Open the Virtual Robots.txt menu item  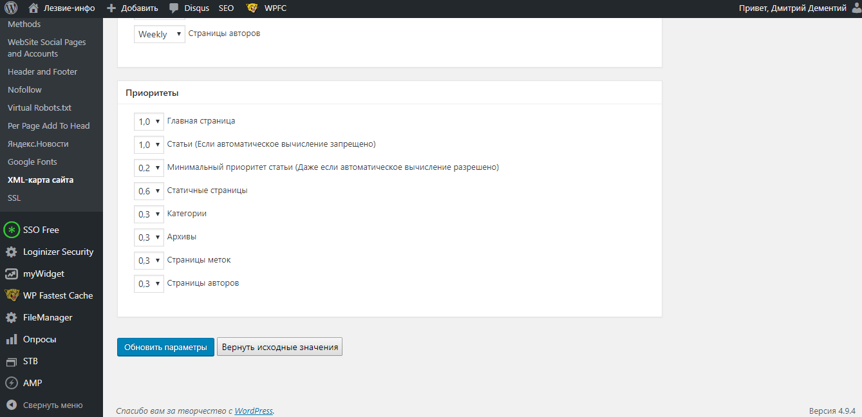[x=39, y=108]
